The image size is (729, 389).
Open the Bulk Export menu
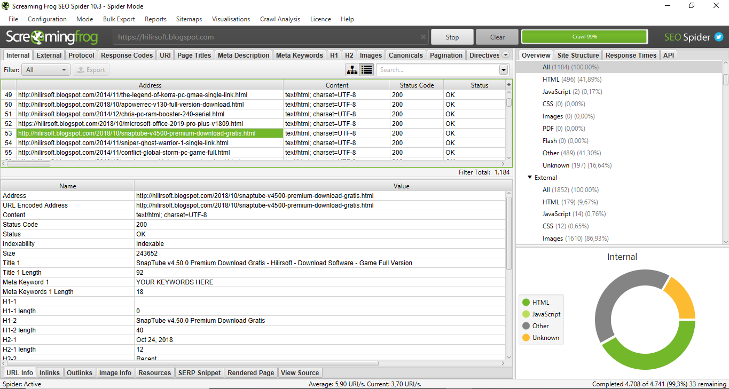coord(119,19)
